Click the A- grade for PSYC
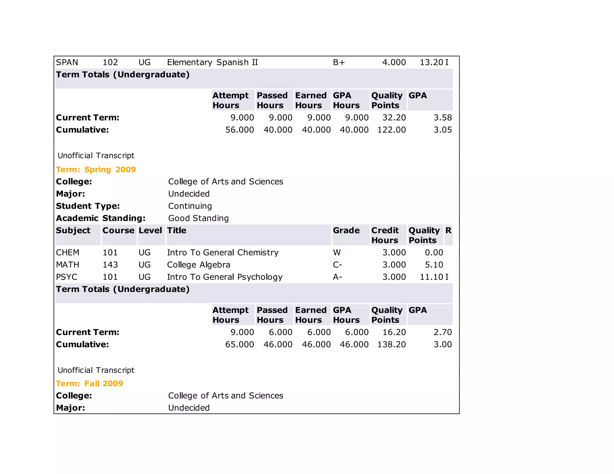Screen dimensions: 614x474 tap(338, 277)
